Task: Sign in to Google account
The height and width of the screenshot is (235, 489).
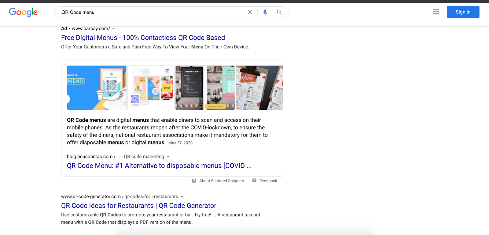Action: [463, 12]
